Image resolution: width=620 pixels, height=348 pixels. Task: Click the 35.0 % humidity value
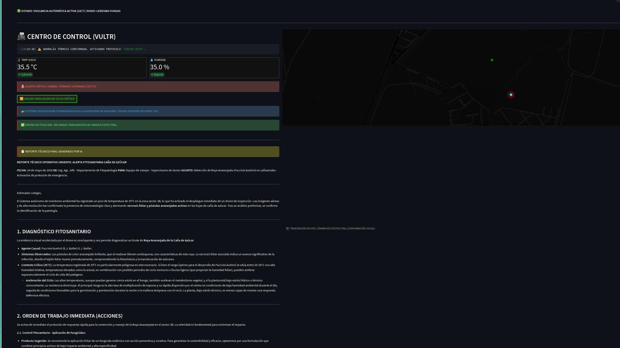(160, 67)
